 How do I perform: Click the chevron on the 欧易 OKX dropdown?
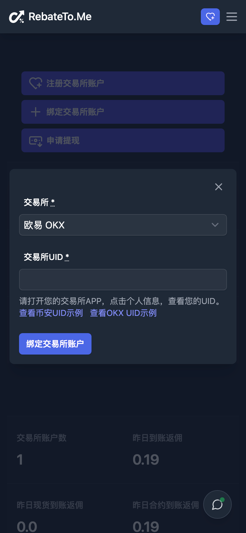215,225
